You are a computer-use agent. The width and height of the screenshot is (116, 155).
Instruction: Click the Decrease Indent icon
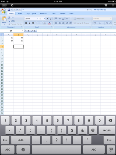coord(67,23)
